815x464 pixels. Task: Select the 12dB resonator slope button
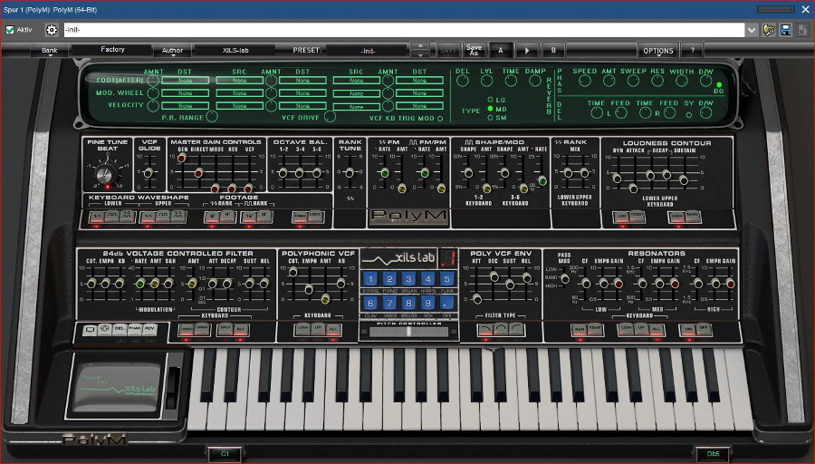click(x=596, y=329)
